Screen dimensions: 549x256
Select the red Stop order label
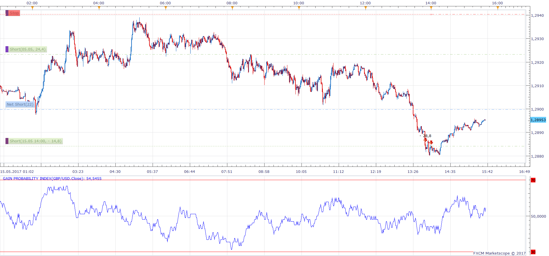click(x=14, y=13)
